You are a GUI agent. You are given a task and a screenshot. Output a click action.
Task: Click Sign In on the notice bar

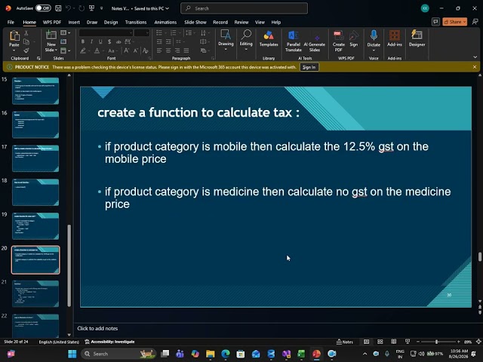[309, 67]
